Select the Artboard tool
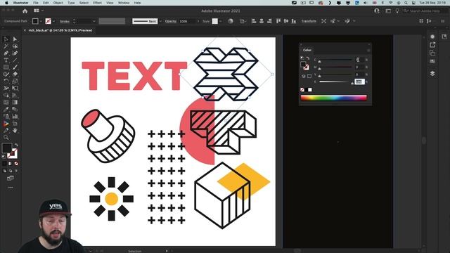 click(x=15, y=124)
